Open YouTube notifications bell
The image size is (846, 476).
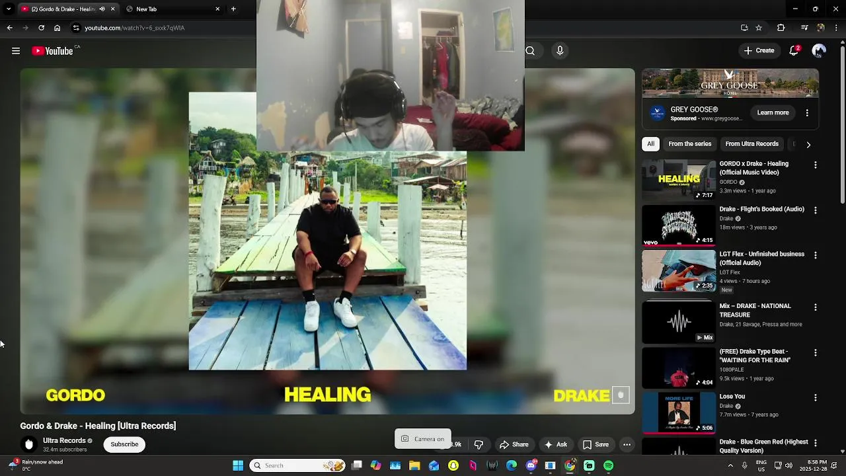tap(794, 51)
